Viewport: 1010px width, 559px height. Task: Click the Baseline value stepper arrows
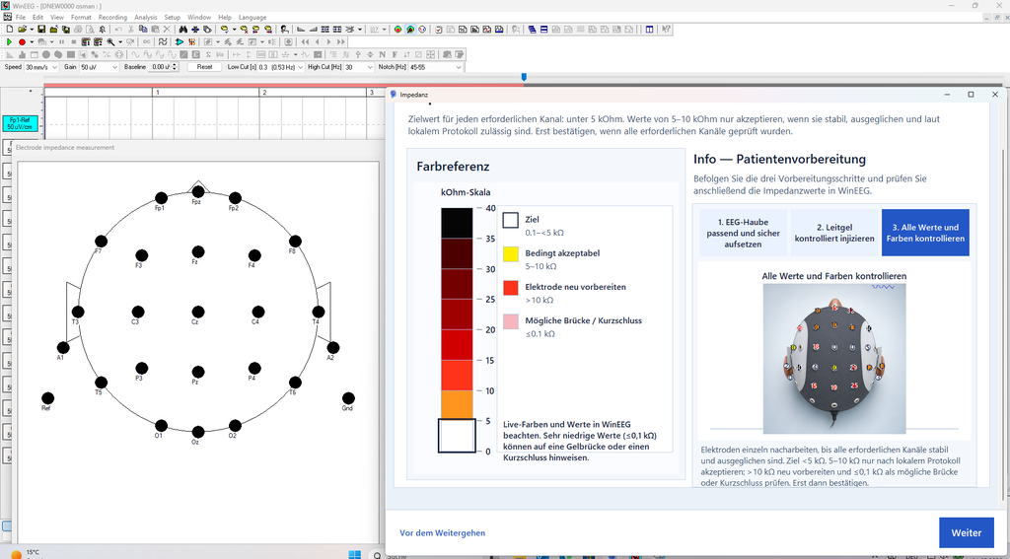[x=176, y=67]
